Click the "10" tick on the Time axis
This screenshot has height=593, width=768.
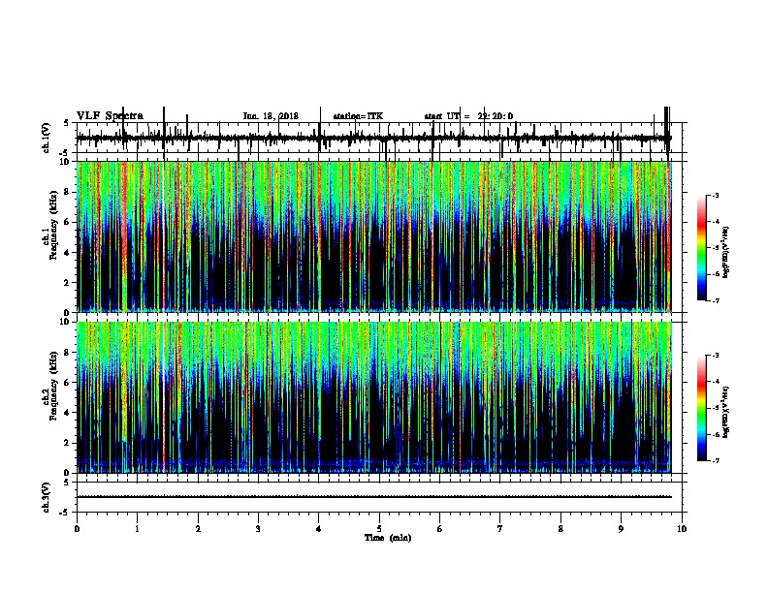click(682, 529)
